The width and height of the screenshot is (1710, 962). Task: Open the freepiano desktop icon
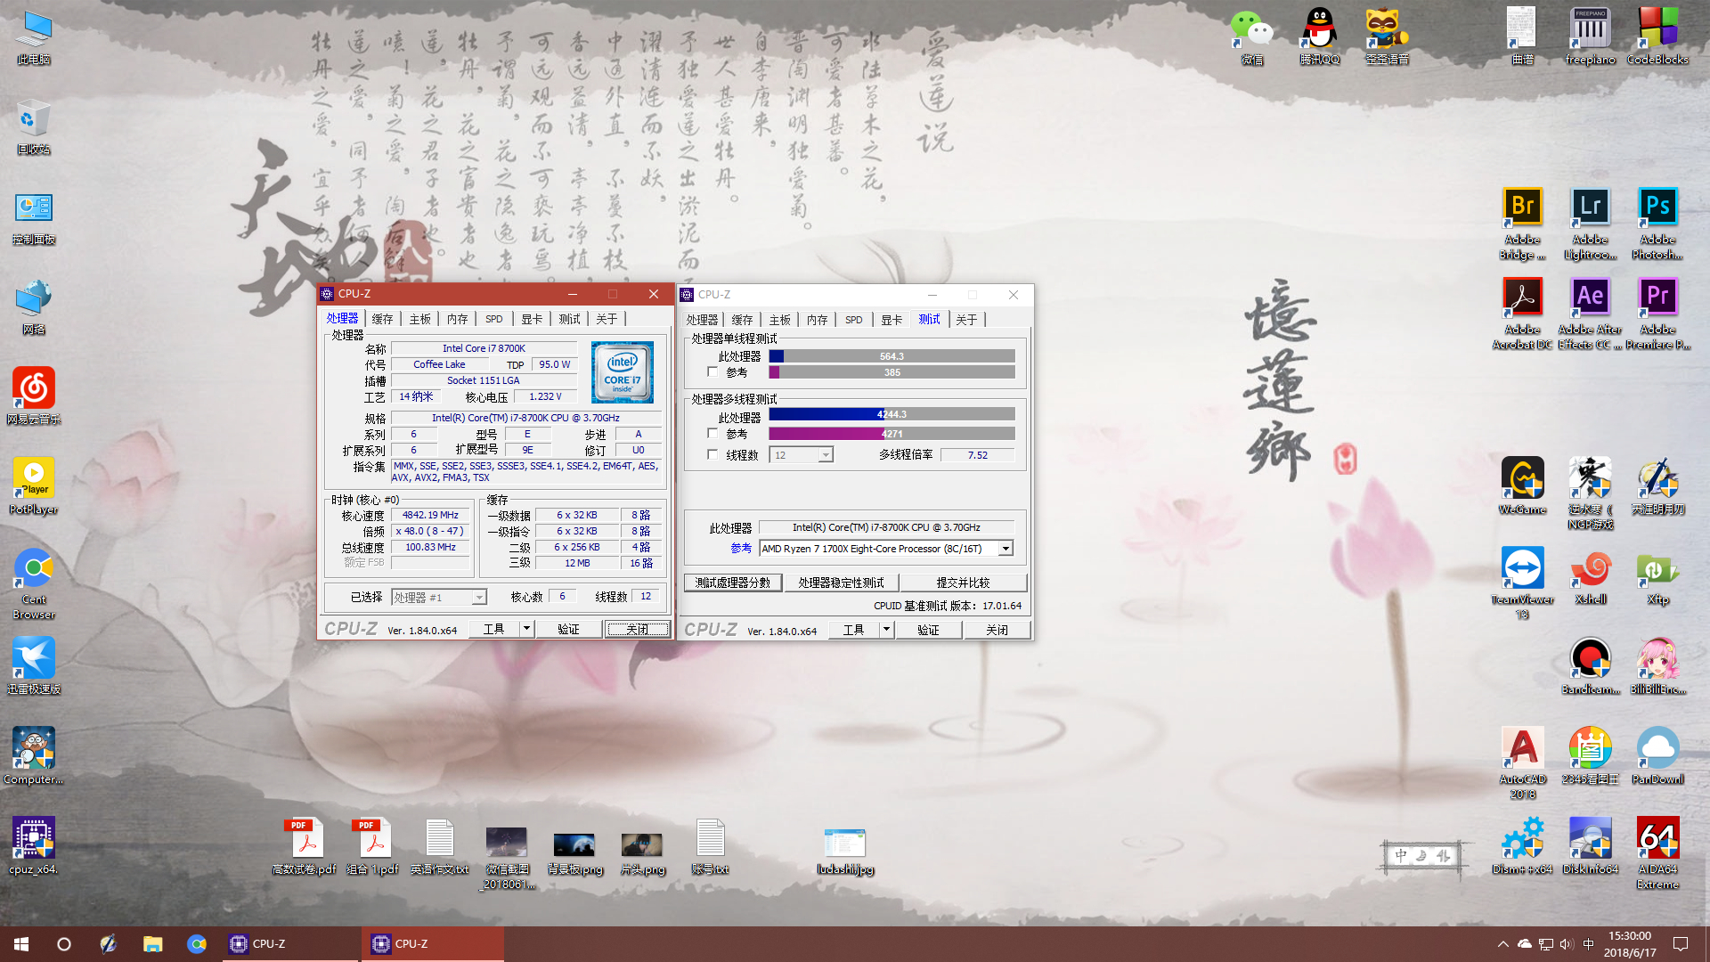[1590, 37]
